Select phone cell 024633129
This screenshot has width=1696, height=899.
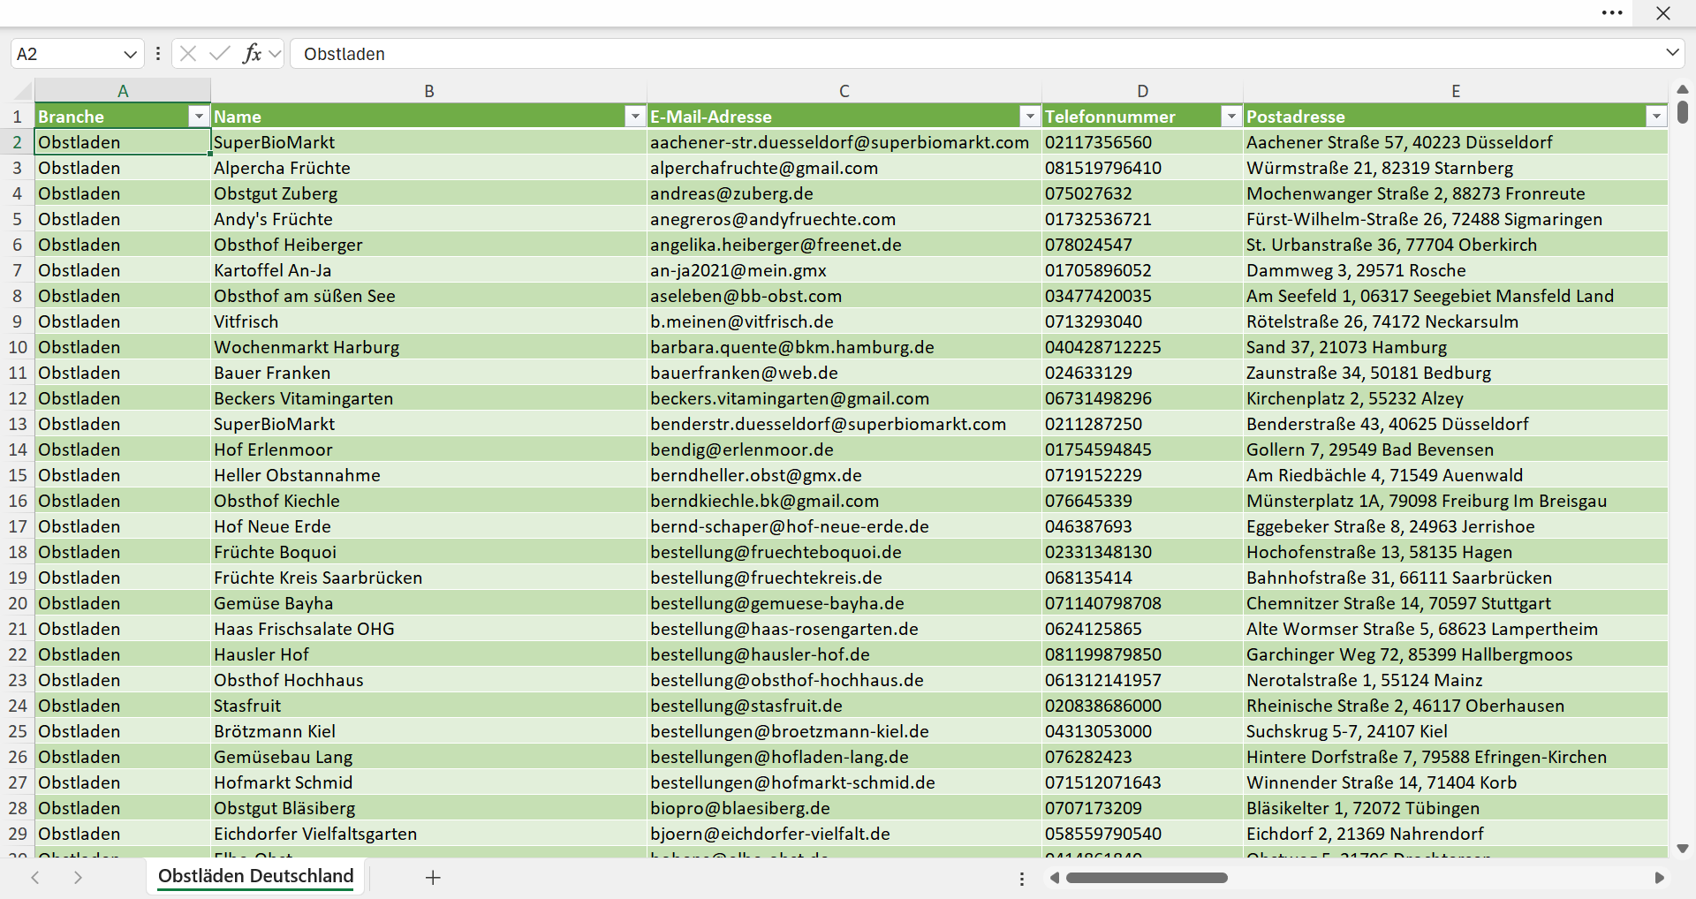1143,373
